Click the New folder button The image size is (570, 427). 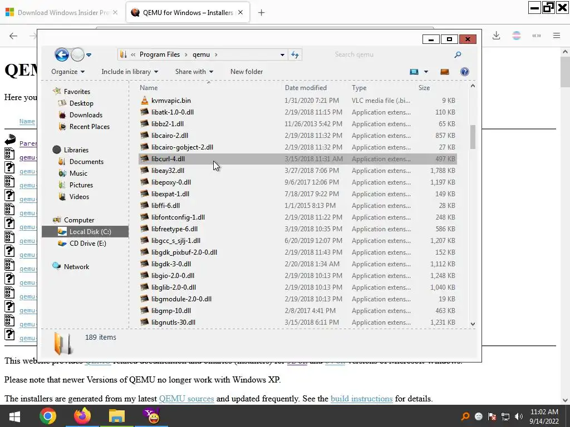point(247,72)
